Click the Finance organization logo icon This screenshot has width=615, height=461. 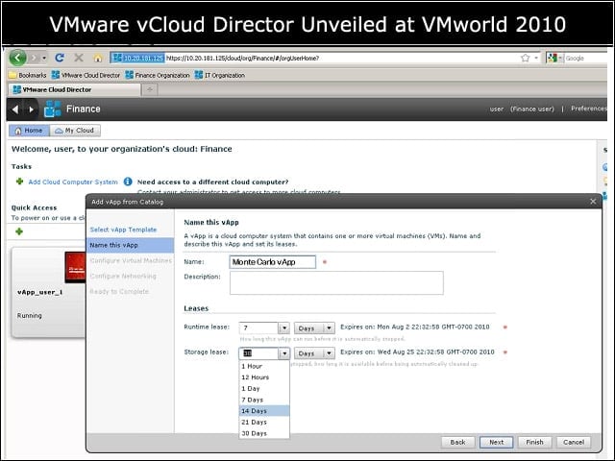(x=52, y=109)
